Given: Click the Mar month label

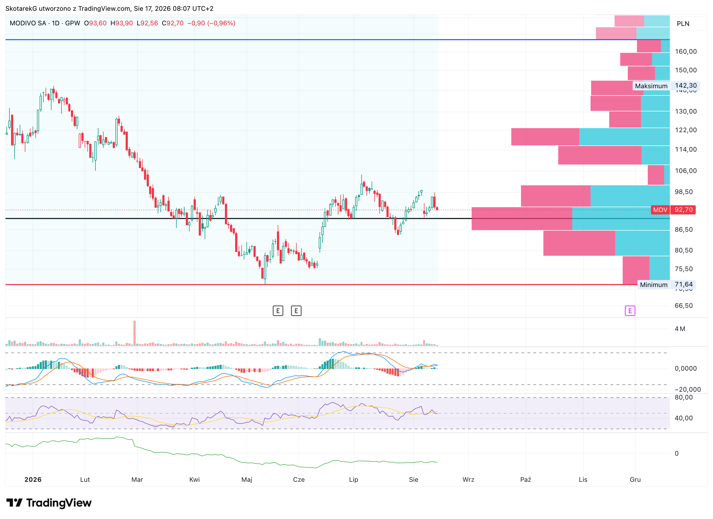Looking at the screenshot, I should [137, 479].
